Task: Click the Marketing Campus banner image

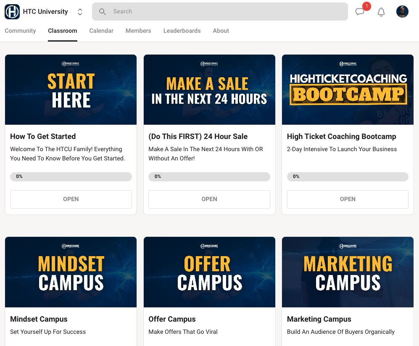Action: tap(348, 272)
